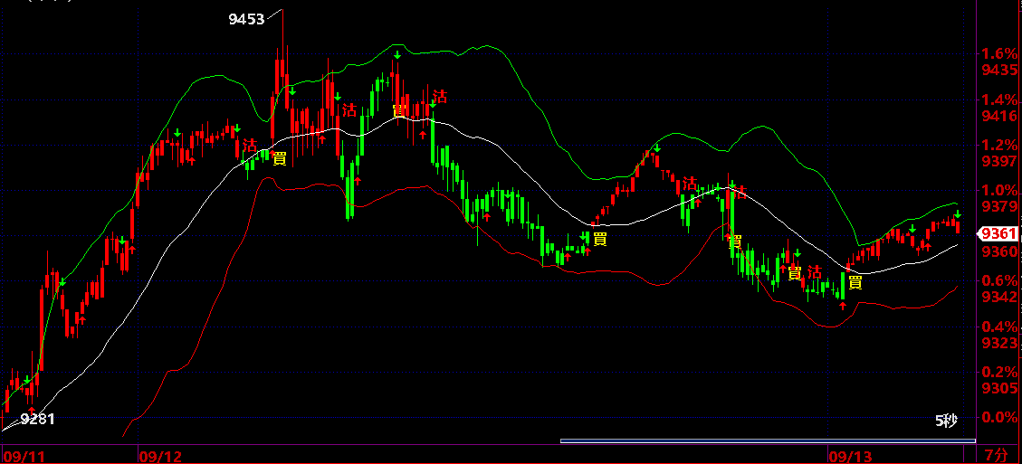Screen dimensions: 1022x464
Task: Click the 0.0% baseline axis label
Action: pos(997,418)
